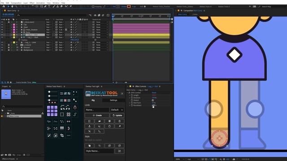Select the Zoom magnifier tool
The image size is (287, 161).
16,6
